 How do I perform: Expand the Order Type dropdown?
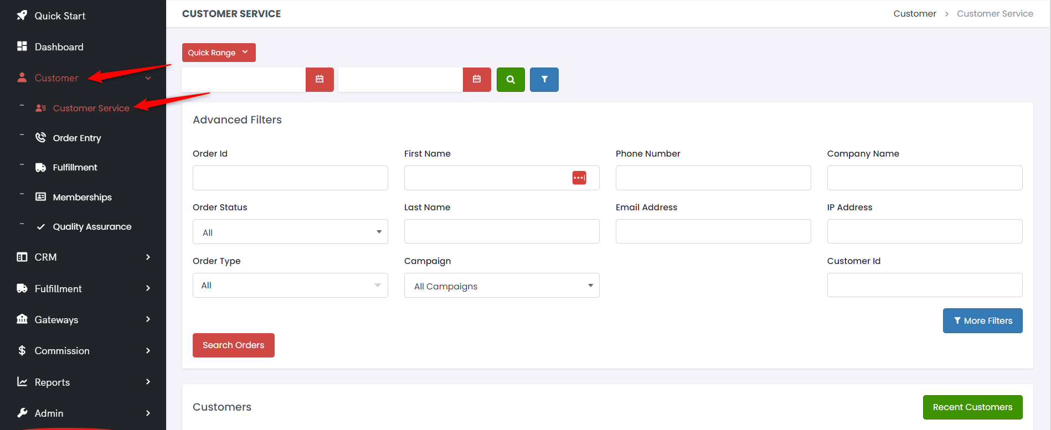pyautogui.click(x=290, y=286)
